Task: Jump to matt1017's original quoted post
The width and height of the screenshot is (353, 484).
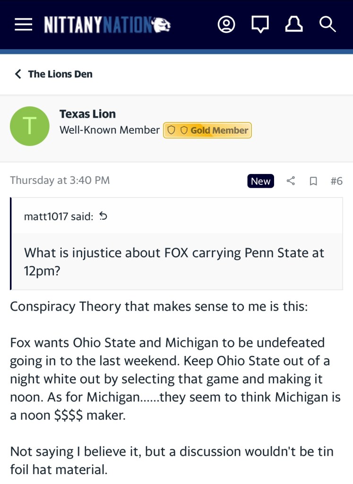Action: pos(103,217)
